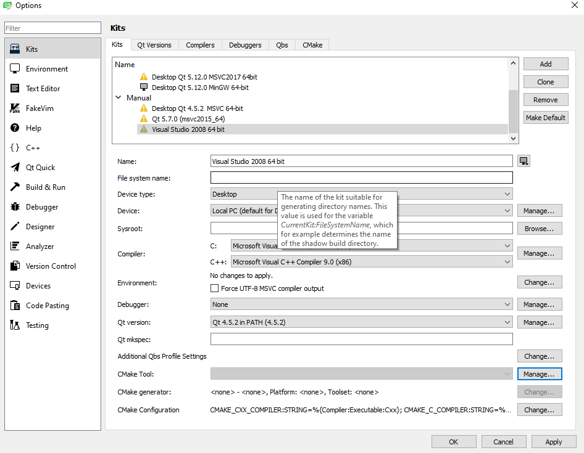Select the Environment monitor icon
This screenshot has height=453, width=584.
click(15, 68)
